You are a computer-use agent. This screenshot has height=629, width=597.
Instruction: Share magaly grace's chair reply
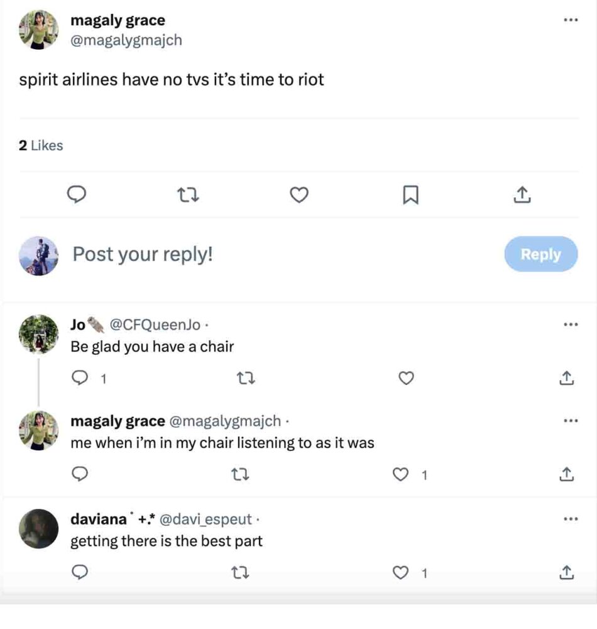(x=566, y=475)
